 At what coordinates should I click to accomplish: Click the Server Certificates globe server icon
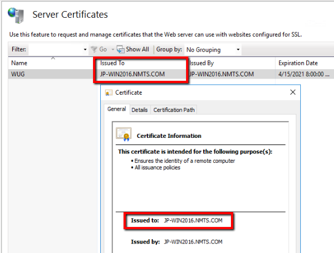[16, 16]
